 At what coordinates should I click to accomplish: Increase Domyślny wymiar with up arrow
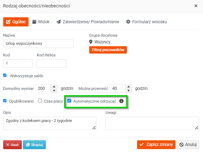pyautogui.click(x=54, y=87)
